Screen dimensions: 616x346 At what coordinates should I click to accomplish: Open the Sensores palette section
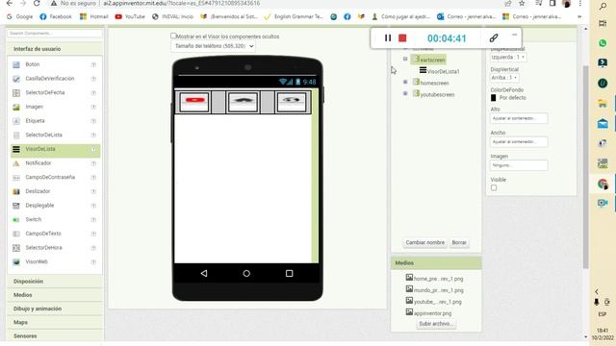click(55, 336)
